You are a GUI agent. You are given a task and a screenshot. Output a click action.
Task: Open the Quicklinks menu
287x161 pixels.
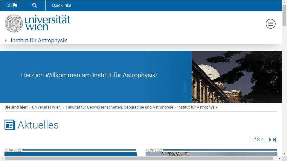(62, 5)
